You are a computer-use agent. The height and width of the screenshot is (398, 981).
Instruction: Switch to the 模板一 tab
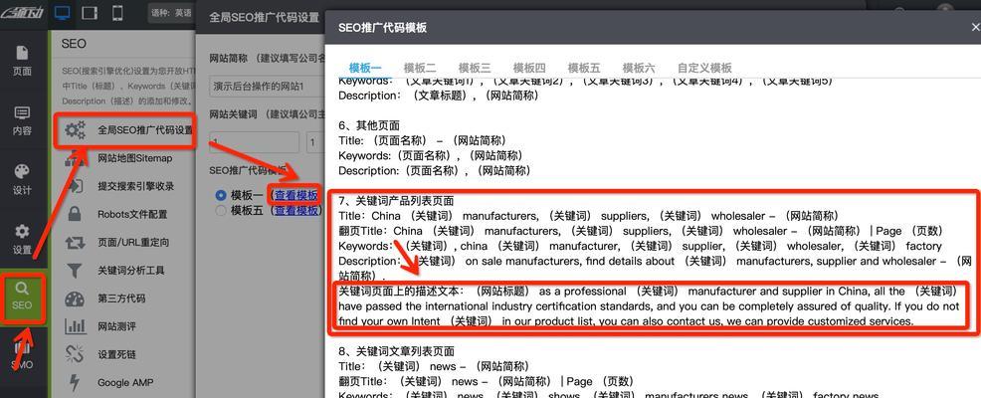365,68
